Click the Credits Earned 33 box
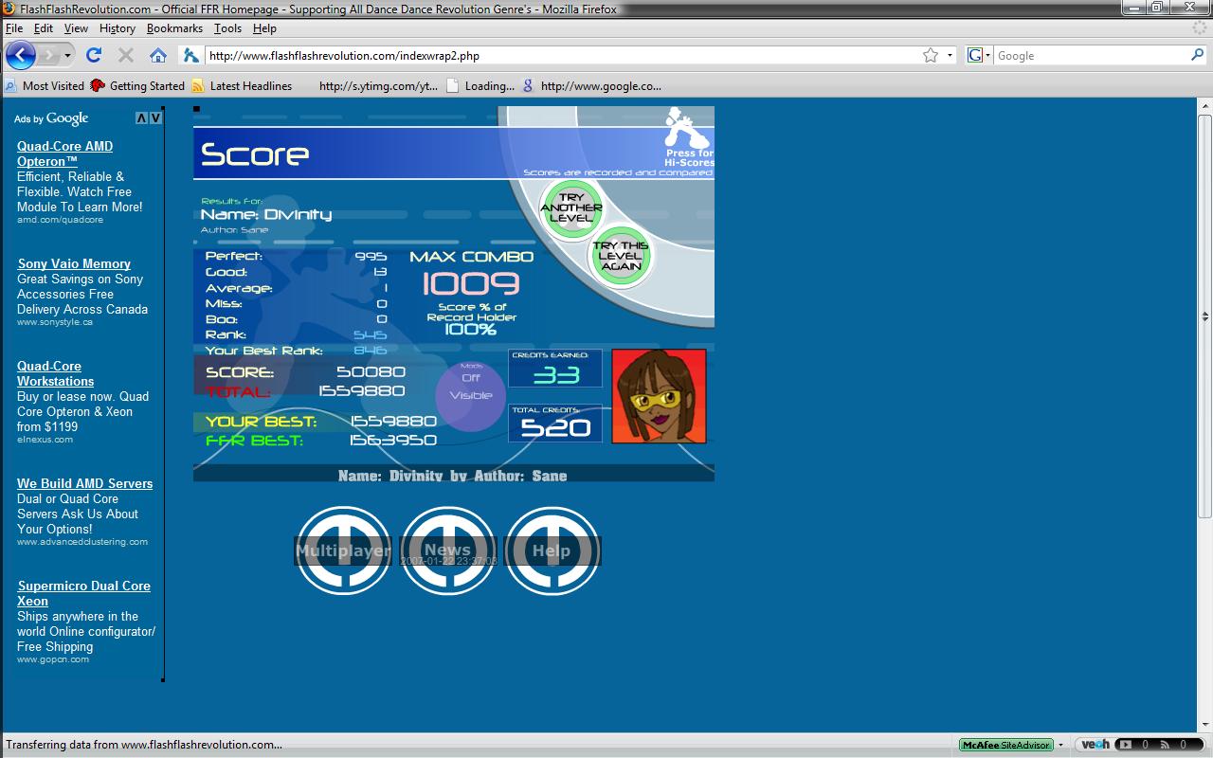Screen dimensions: 1213x758 [x=555, y=369]
